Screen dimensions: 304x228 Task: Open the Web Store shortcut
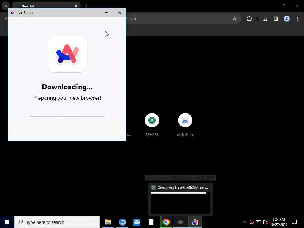click(x=185, y=125)
